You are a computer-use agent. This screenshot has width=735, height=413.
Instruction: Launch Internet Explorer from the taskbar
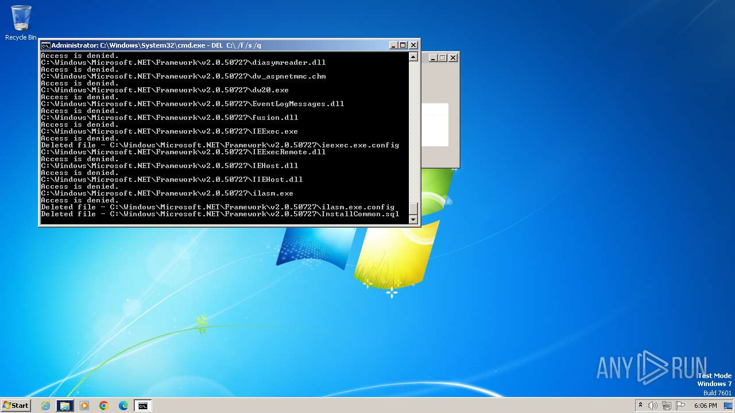tap(46, 406)
